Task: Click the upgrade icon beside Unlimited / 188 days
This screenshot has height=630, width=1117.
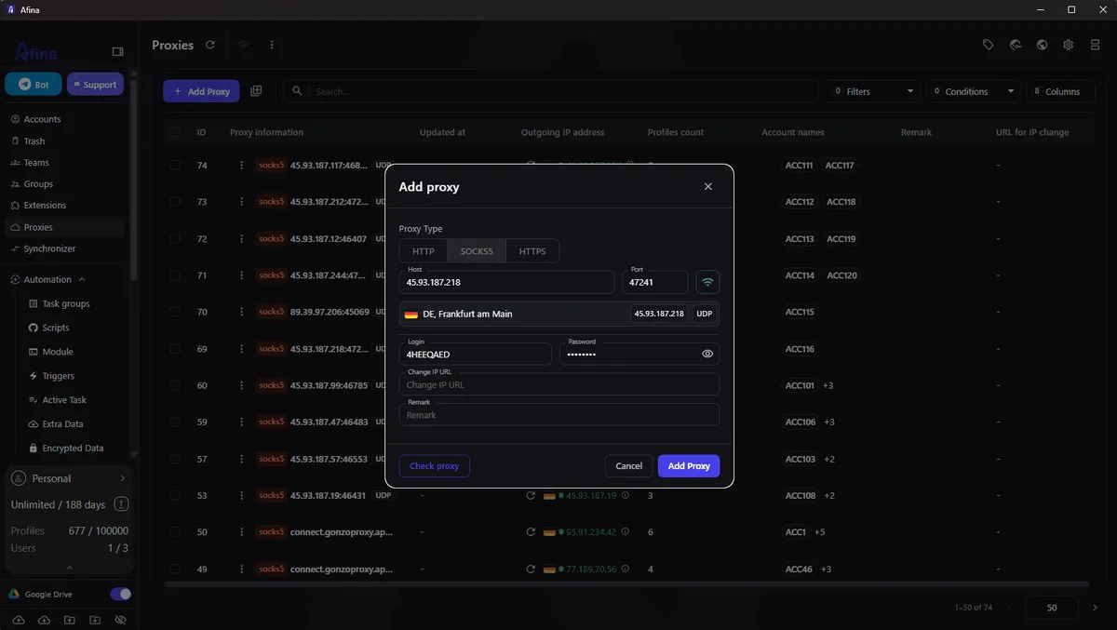Action: (x=121, y=504)
